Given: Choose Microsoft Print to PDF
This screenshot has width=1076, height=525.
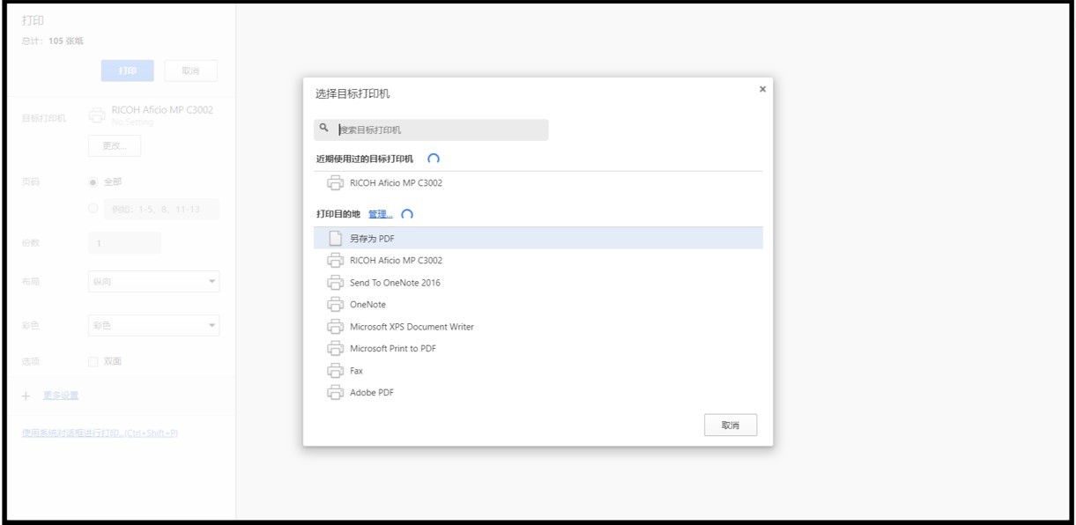Looking at the screenshot, I should point(538,349).
